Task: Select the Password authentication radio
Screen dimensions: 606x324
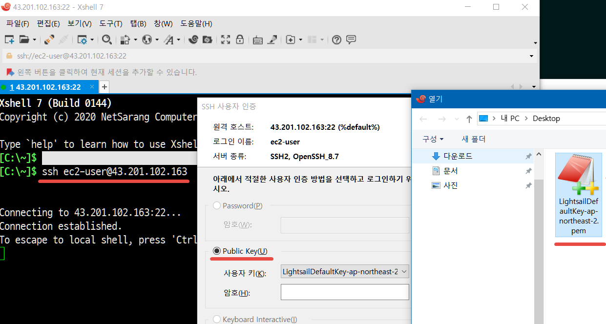Action: 217,206
